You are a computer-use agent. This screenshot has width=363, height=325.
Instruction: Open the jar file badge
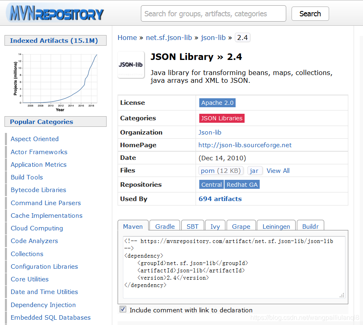254,170
